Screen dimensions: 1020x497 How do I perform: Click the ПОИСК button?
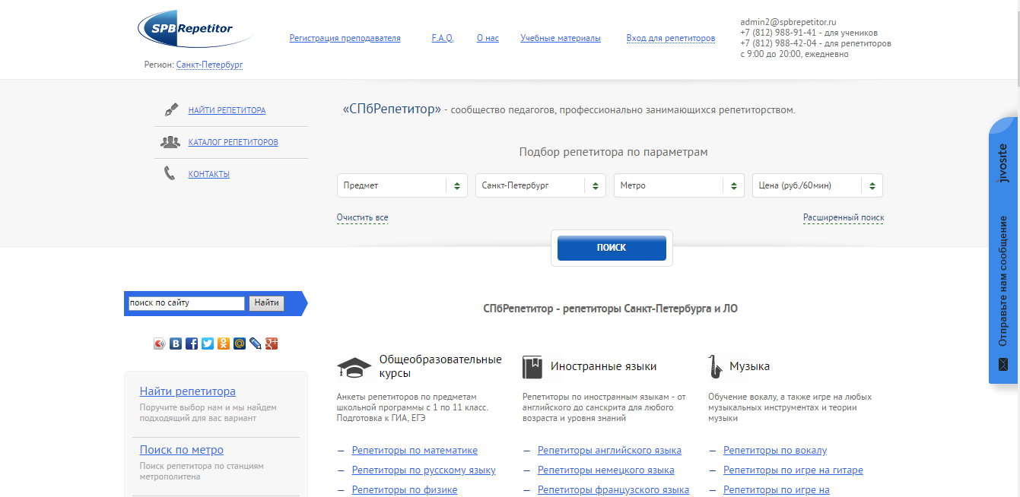coord(612,247)
